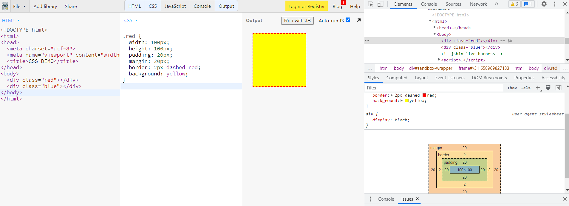Switch to the drawer Console tab

[x=386, y=199]
